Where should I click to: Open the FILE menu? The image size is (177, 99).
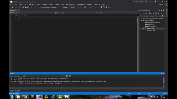coord(11,4)
